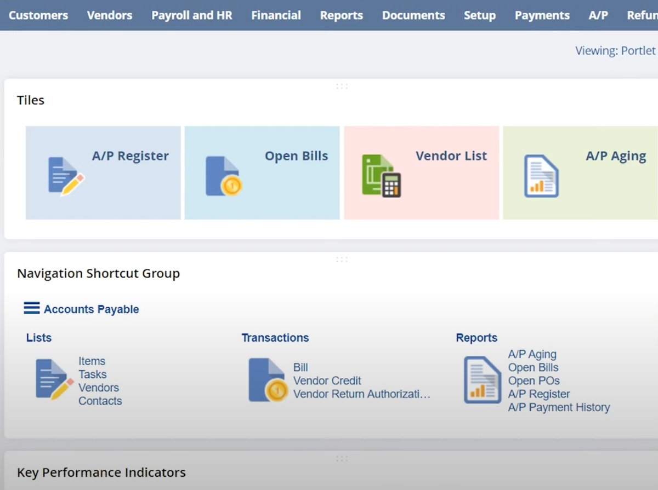Open the Open POs report link
Screen dimensions: 658x490
(x=534, y=381)
